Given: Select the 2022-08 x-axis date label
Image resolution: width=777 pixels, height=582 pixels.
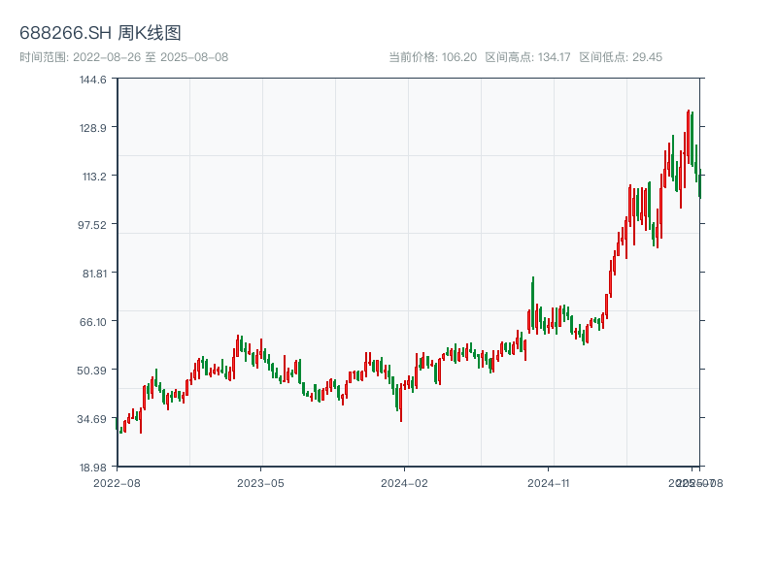Looking at the screenshot, I should (x=117, y=482).
